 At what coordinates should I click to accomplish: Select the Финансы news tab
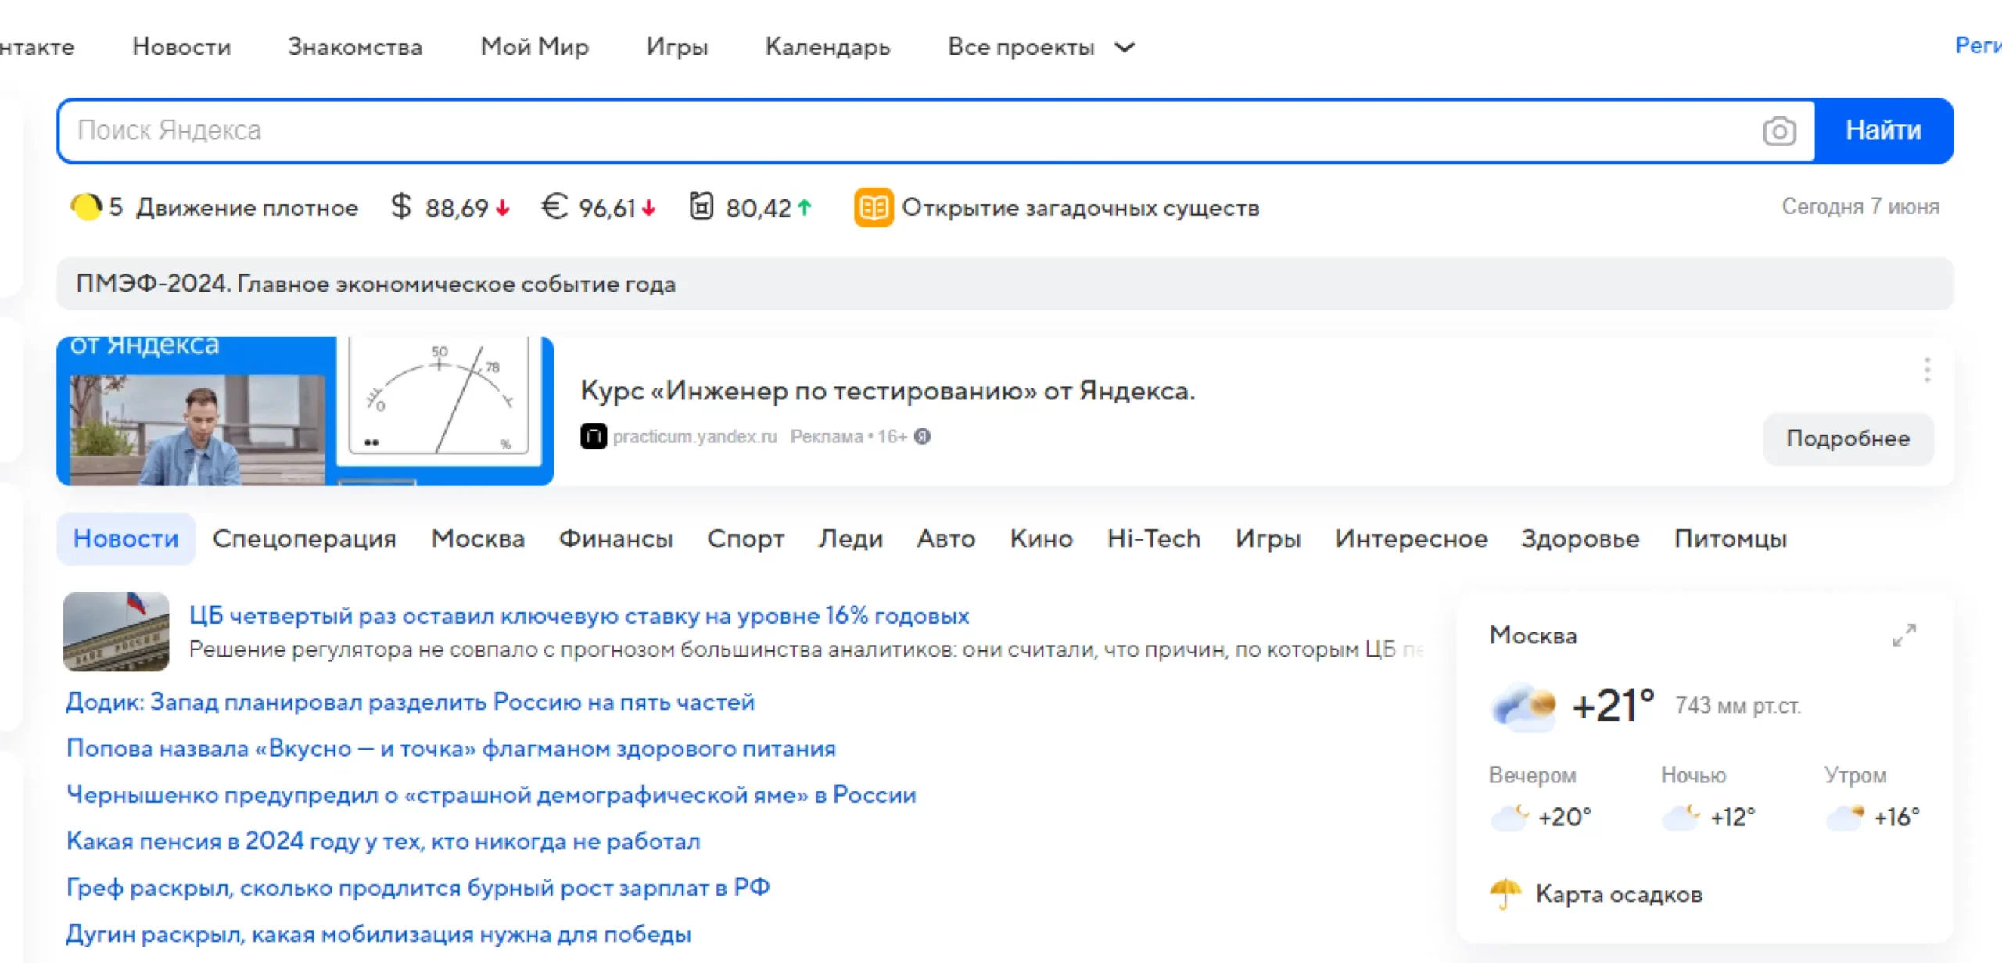[x=615, y=539]
